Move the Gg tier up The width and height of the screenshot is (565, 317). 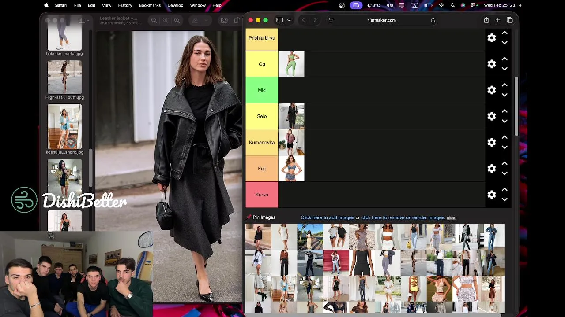[x=505, y=59]
